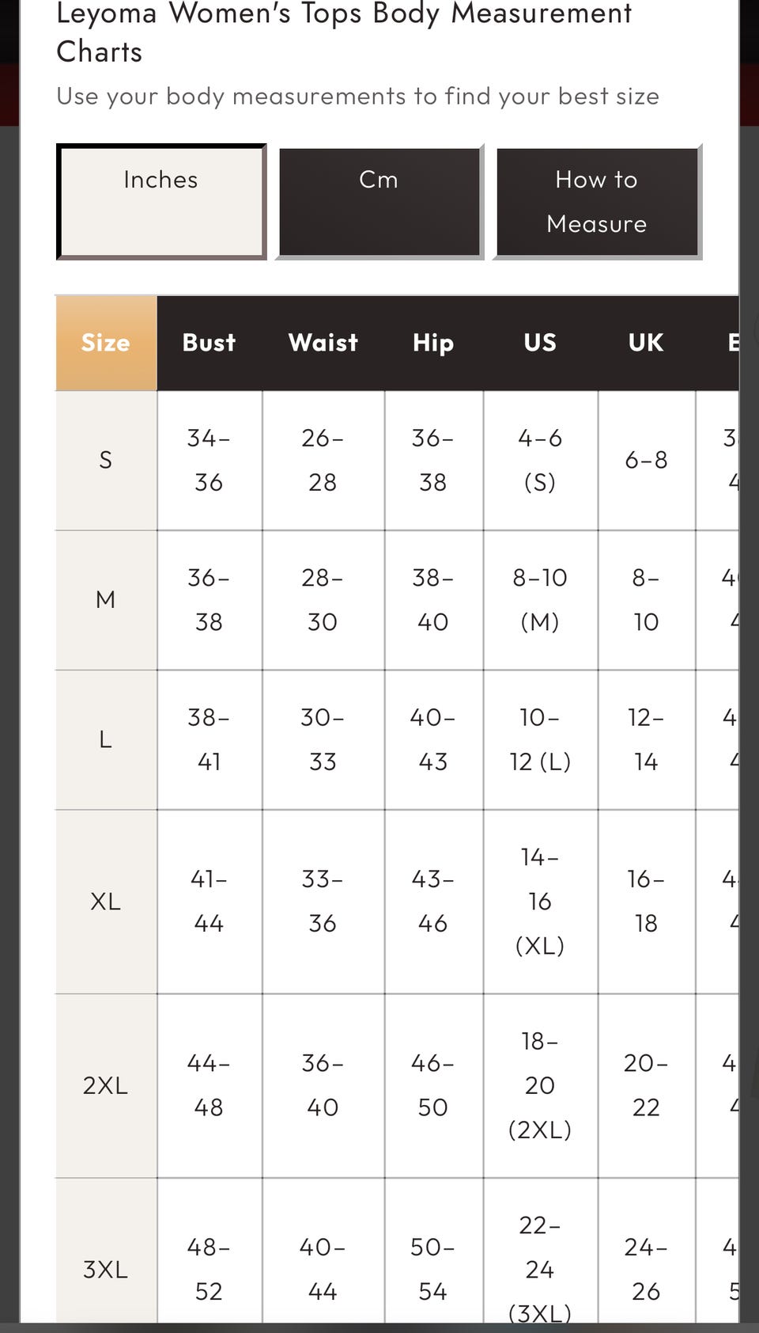Click the Size column header
759x1333 pixels.
point(106,343)
